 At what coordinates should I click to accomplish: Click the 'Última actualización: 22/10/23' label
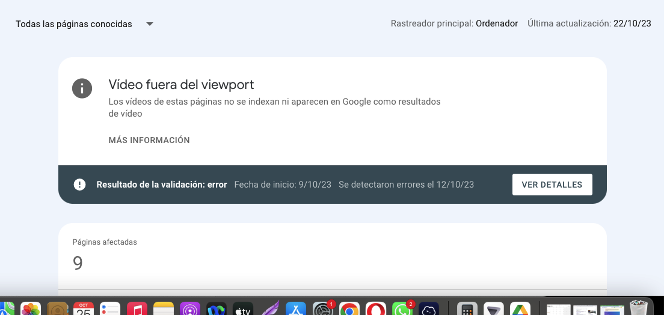click(x=589, y=23)
